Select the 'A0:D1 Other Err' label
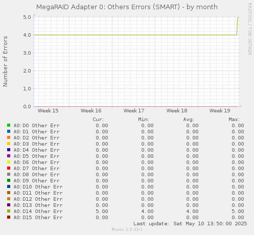Image resolution: width=254 pixels, height=235 pixels. 36,132
